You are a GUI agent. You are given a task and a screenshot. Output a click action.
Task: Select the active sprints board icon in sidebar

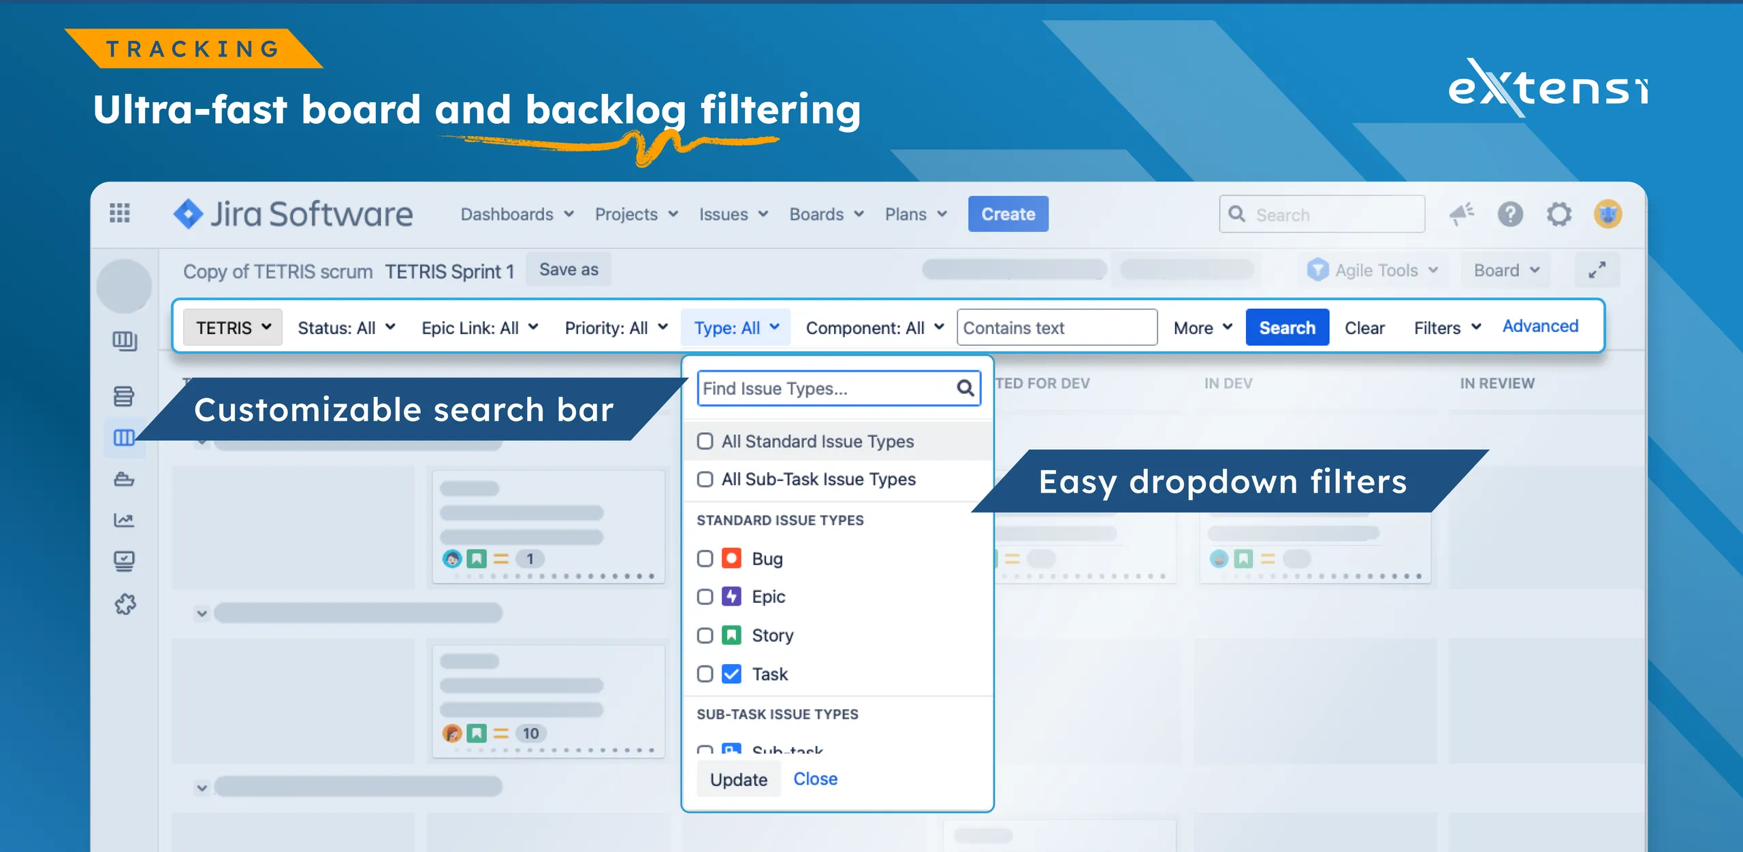tap(124, 438)
